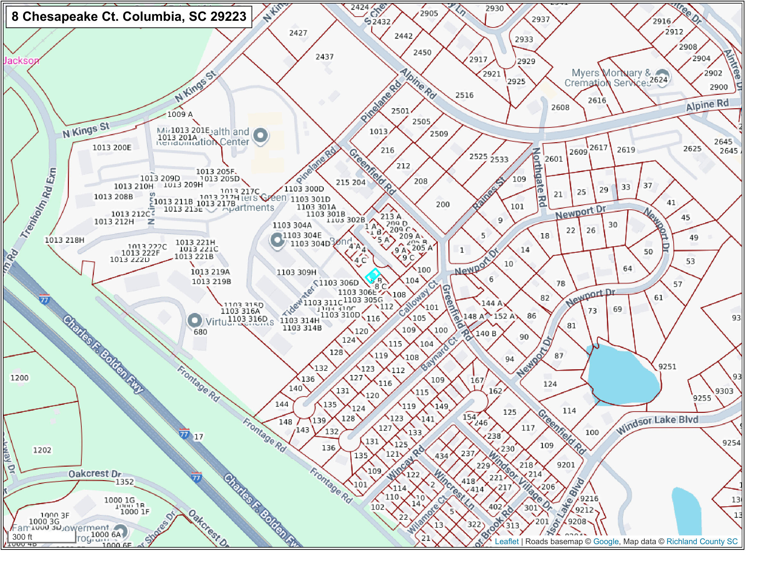This screenshot has width=761, height=588.
Task: Click the Health and Rehabilitation Center pin
Action: point(260,135)
